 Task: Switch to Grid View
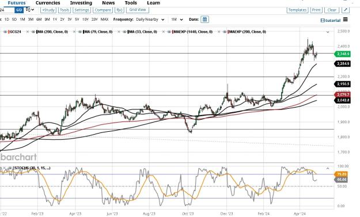pos(138,10)
